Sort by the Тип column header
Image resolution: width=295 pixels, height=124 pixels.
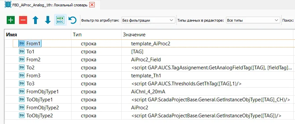pos(96,35)
